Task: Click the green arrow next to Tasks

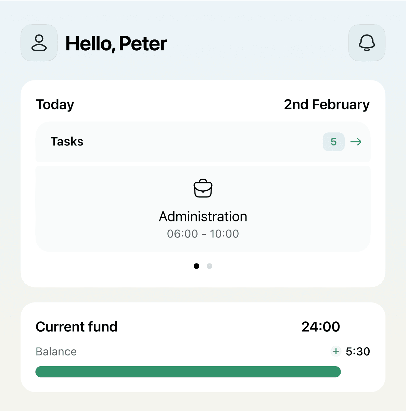Action: (x=356, y=142)
